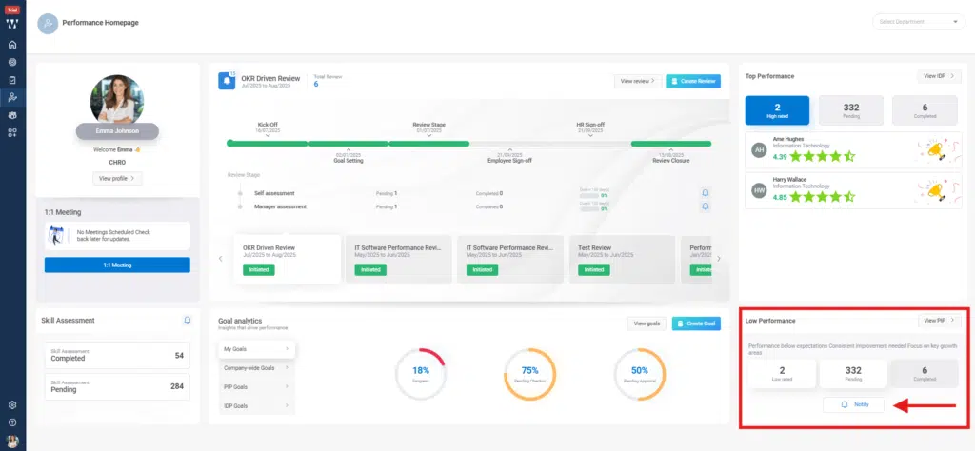Click the Skill Assessment Pending 284 card
This screenshot has width=975, height=451.
pyautogui.click(x=117, y=386)
